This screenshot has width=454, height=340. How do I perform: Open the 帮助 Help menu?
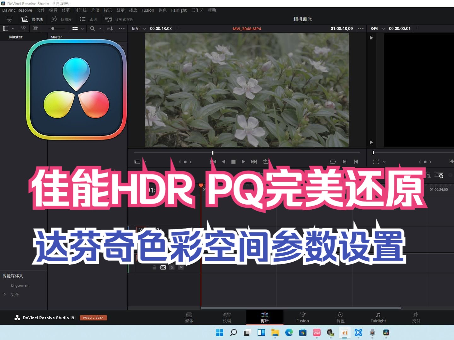click(x=212, y=10)
